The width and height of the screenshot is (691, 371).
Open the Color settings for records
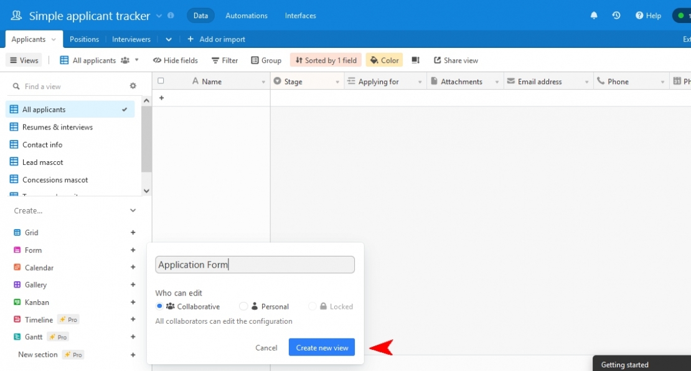coord(384,60)
